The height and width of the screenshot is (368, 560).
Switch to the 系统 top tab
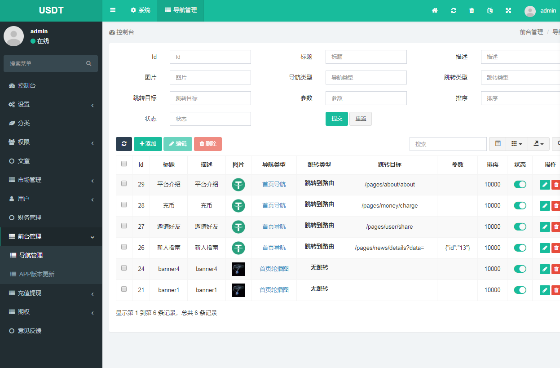click(x=140, y=10)
